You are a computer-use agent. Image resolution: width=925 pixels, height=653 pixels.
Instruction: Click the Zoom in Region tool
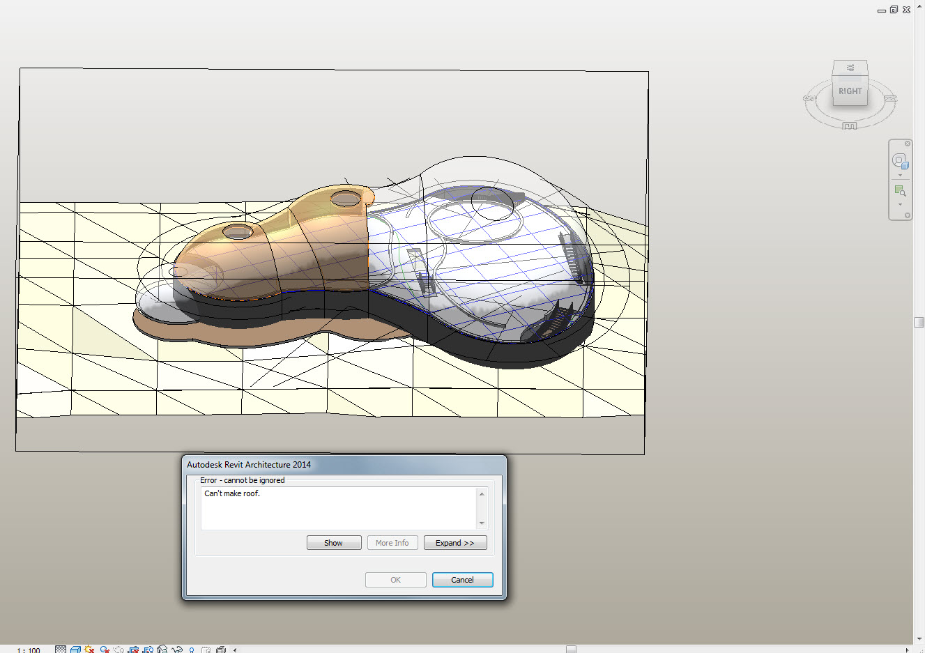click(x=900, y=190)
